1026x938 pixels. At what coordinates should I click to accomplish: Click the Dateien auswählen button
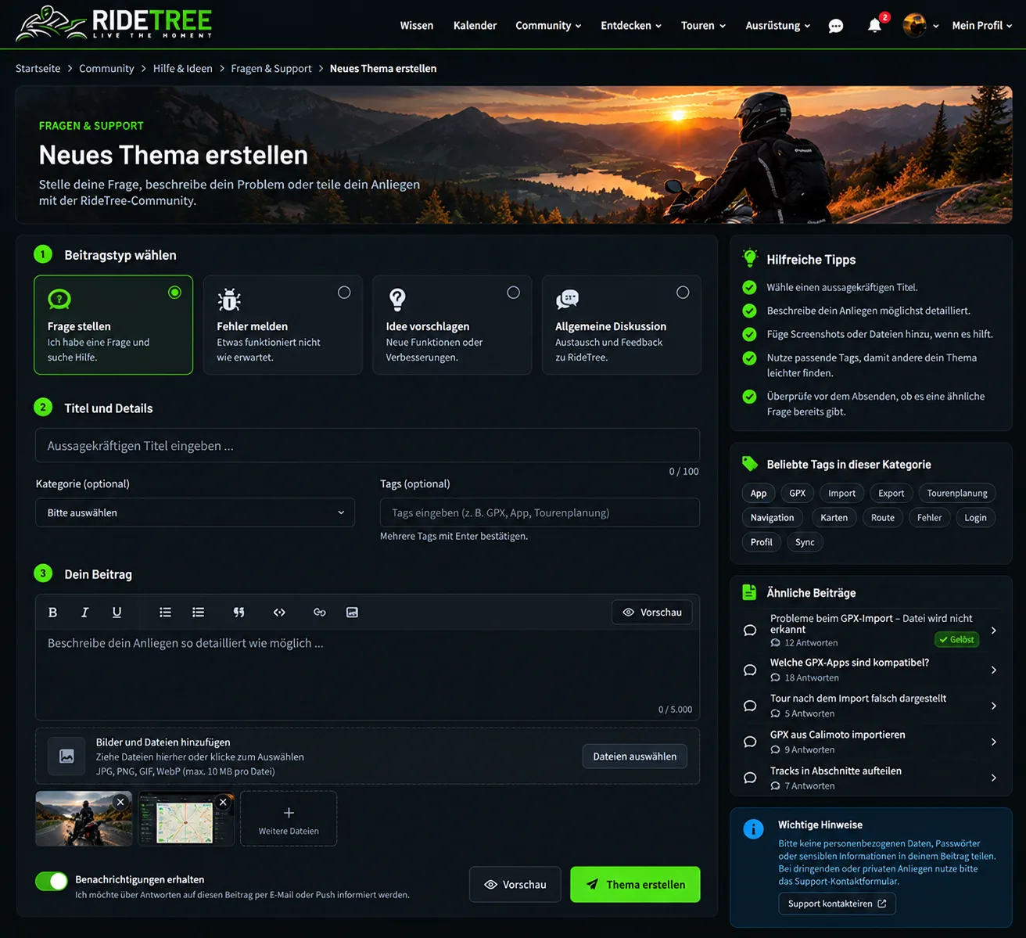(x=635, y=757)
